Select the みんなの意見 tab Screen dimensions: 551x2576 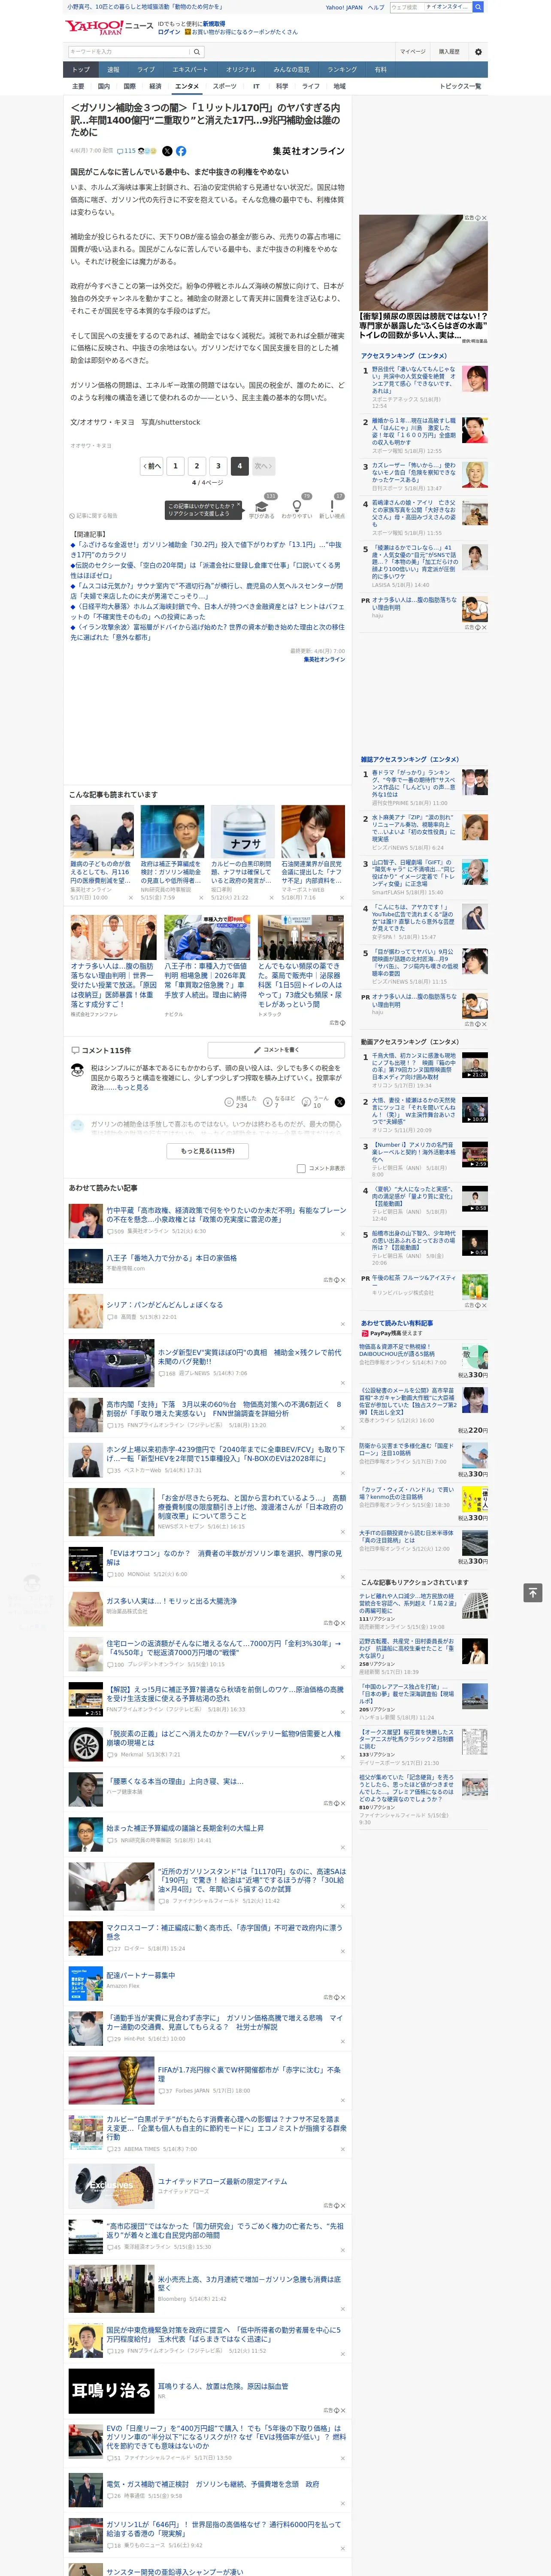[292, 70]
